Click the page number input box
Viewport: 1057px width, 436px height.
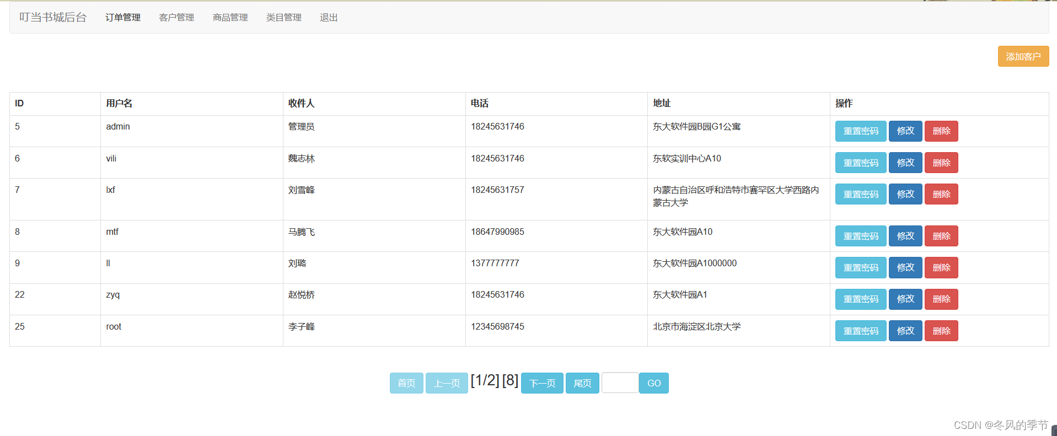pos(620,383)
